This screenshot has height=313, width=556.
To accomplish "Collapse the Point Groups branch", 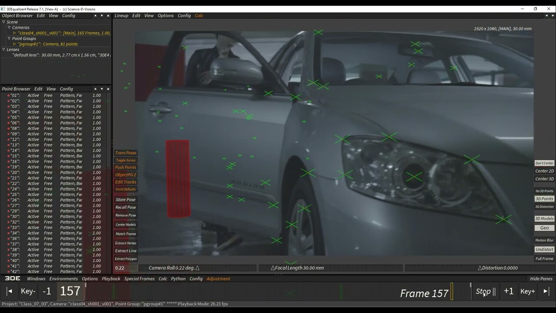I will [x=9, y=38].
